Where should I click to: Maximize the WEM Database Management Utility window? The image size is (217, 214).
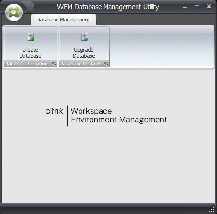197,7
